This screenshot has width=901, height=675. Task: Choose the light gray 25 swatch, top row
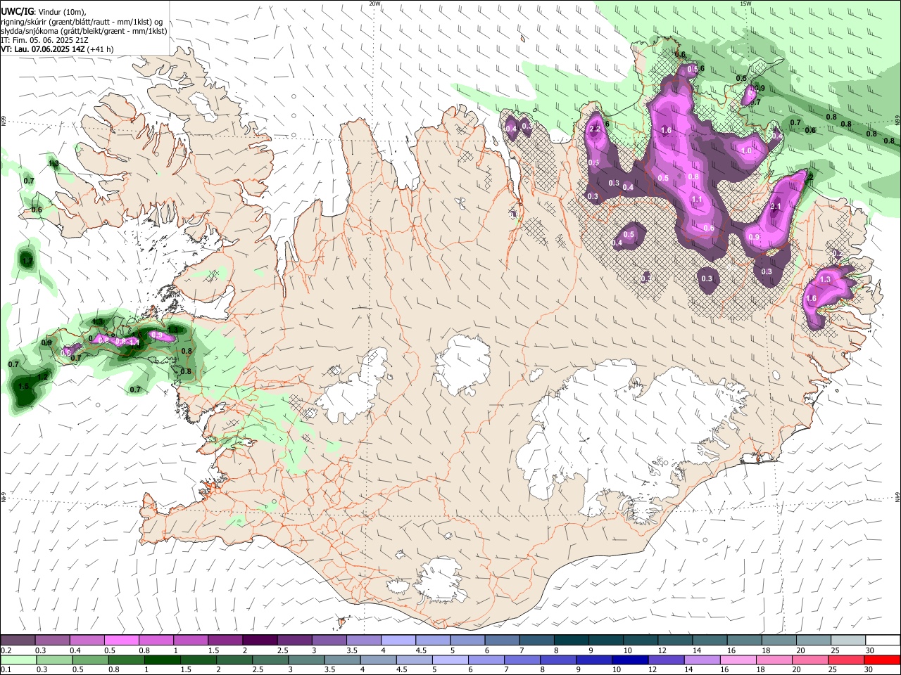[848, 641]
